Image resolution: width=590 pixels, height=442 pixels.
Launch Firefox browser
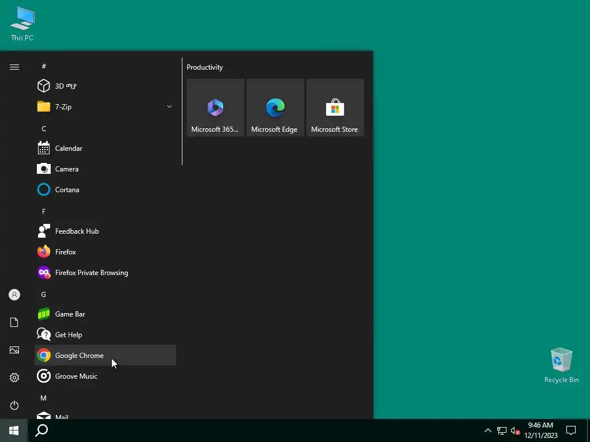[105, 252]
